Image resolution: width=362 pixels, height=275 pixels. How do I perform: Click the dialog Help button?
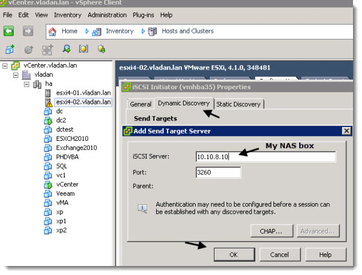pos(326,255)
